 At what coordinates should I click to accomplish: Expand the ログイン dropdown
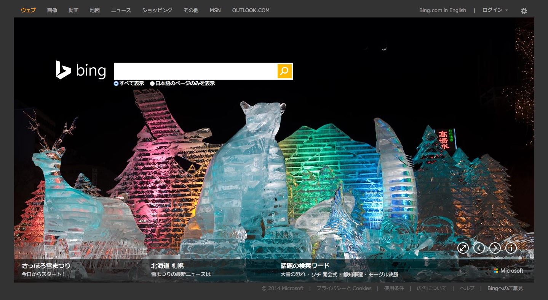[495, 10]
